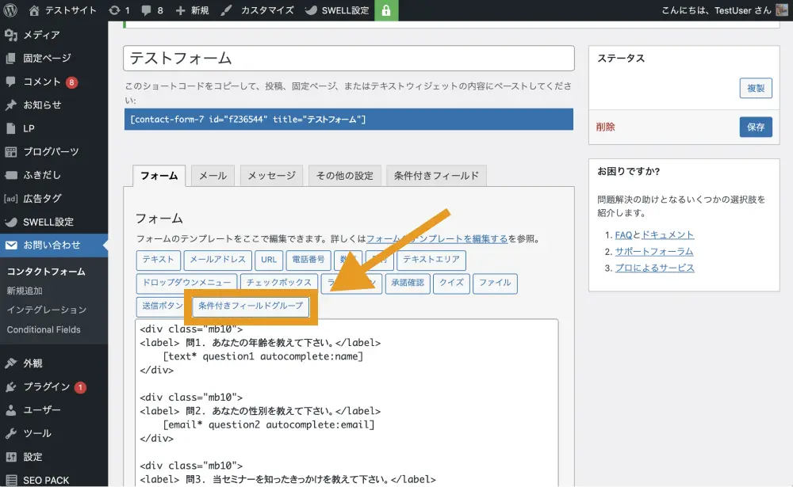Select the メッセージ tab
The image size is (793, 487).
(270, 176)
